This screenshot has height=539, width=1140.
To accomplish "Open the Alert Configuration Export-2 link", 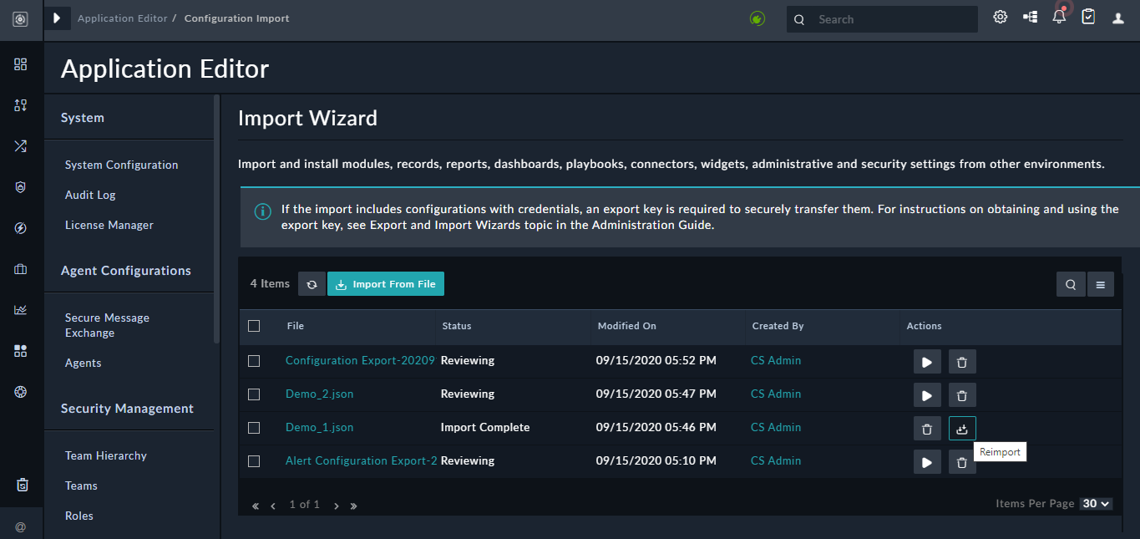I will coord(362,461).
